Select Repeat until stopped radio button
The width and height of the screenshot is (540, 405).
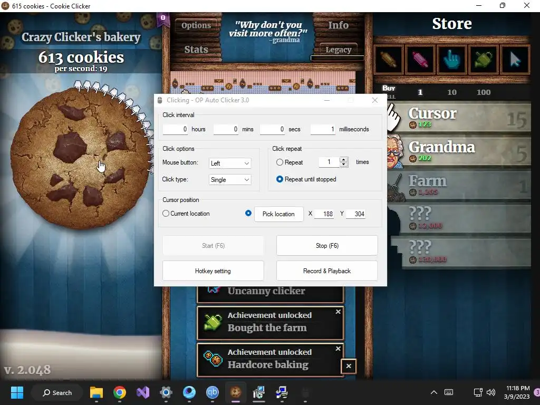(x=279, y=179)
